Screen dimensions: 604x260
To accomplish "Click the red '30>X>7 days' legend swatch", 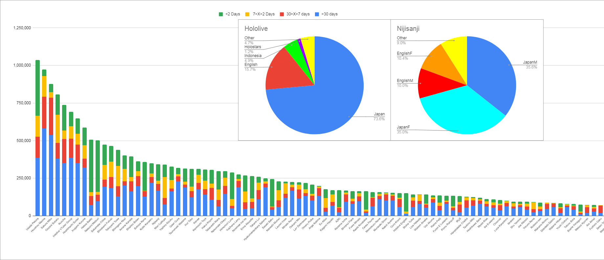I will click(282, 14).
